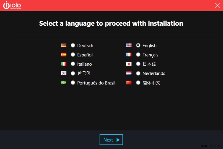The height and width of the screenshot is (149, 223).
Task: Select the Japanese 日本語 radio button
Action: point(138,64)
